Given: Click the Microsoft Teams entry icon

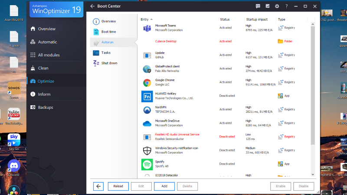Looking at the screenshot, I should [x=147, y=28].
